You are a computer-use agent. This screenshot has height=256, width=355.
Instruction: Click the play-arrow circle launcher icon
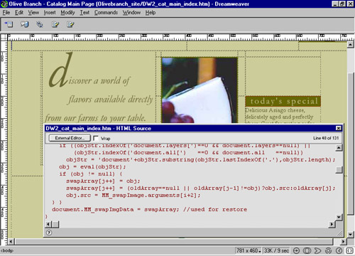coord(296,250)
